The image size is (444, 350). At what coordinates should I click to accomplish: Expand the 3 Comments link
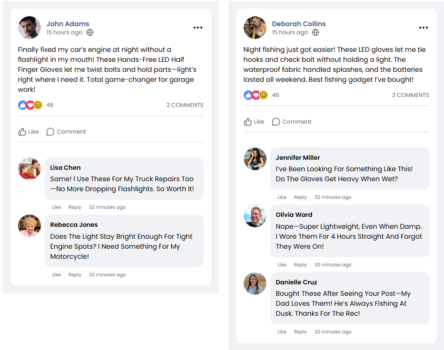point(410,95)
